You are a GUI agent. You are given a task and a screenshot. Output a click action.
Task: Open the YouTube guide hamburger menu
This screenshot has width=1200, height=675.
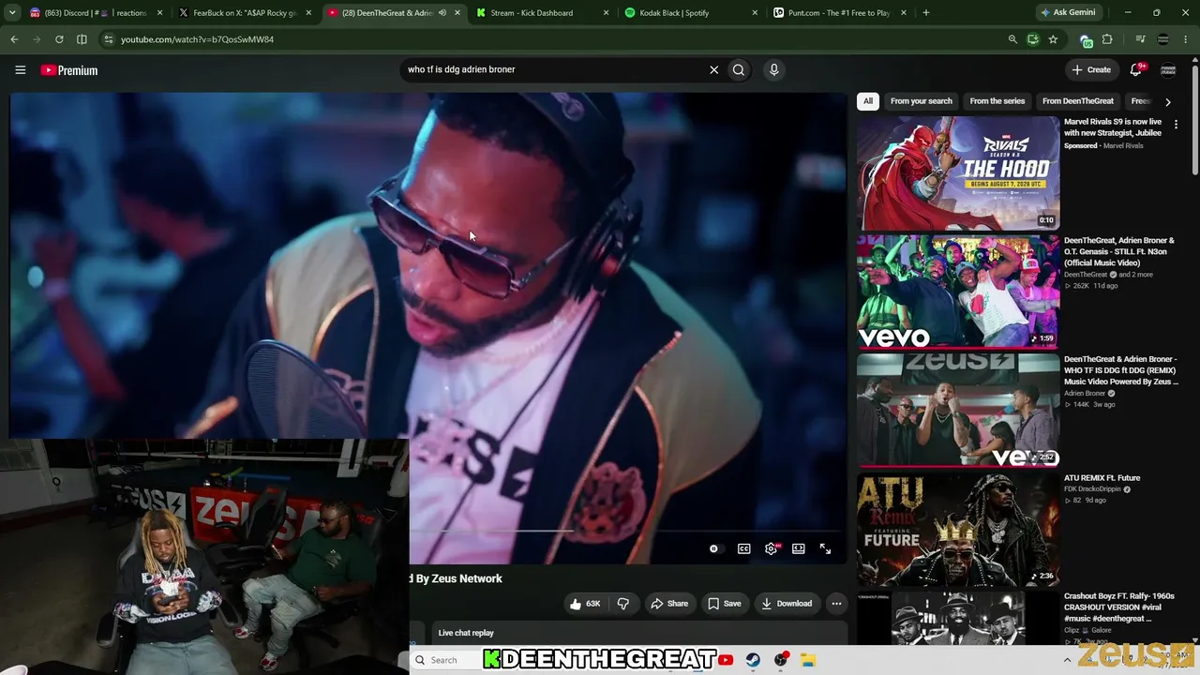(x=20, y=69)
